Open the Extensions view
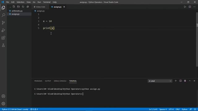Screen dimensions: 198x111 coord(3,38)
